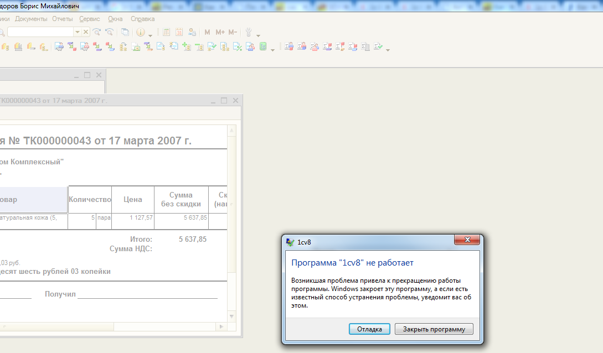
Task: Click red cube to blue bar icon
Action: tap(110, 47)
